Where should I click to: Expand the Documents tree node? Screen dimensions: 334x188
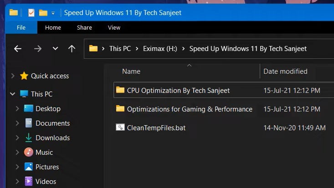coord(17,123)
